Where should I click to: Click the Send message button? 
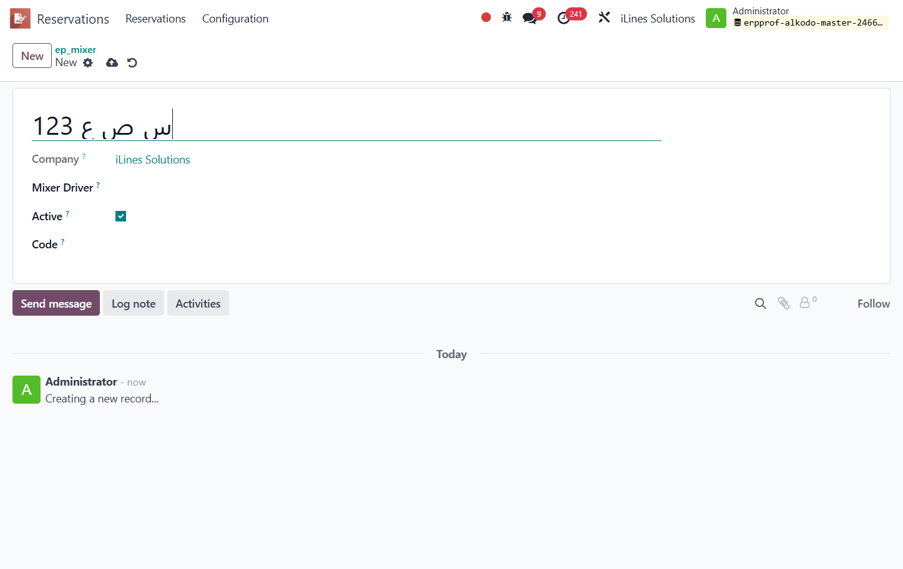click(x=56, y=303)
